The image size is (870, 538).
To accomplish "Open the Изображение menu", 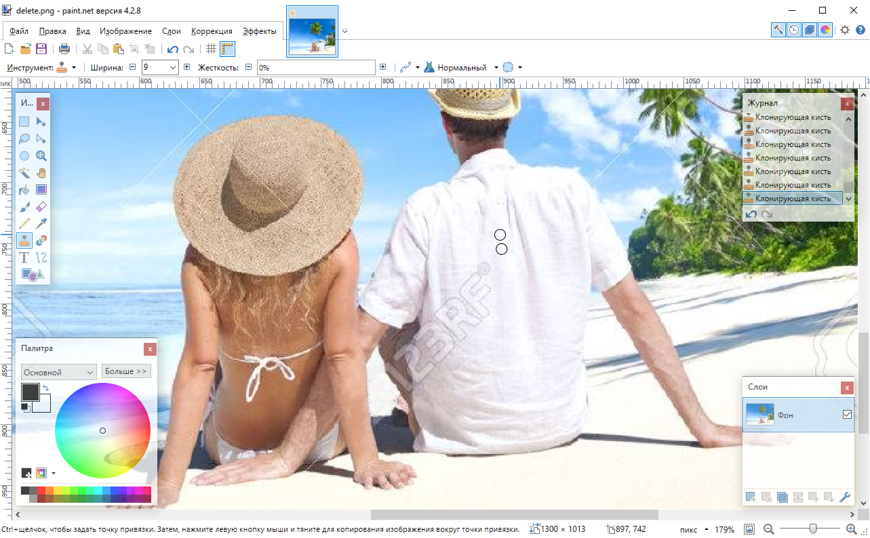I will (125, 31).
